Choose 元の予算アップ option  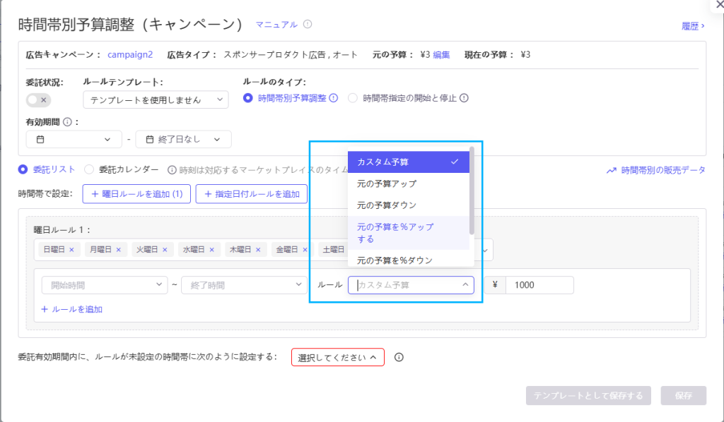point(409,183)
